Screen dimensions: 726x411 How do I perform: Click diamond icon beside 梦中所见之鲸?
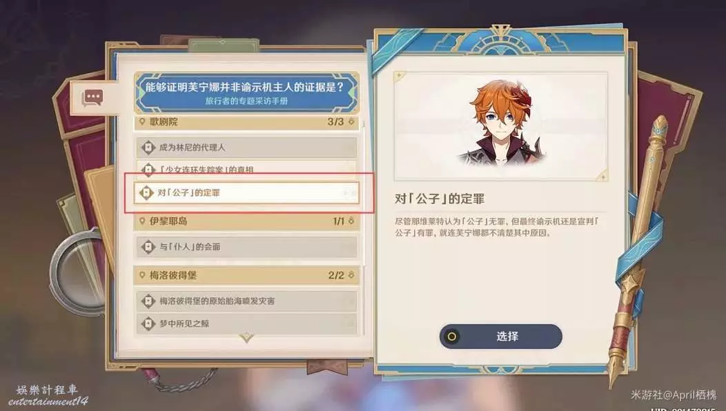(148, 323)
